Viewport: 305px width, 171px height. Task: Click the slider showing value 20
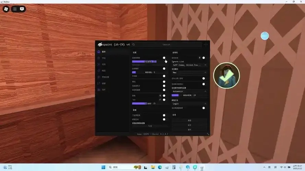[x=189, y=95]
